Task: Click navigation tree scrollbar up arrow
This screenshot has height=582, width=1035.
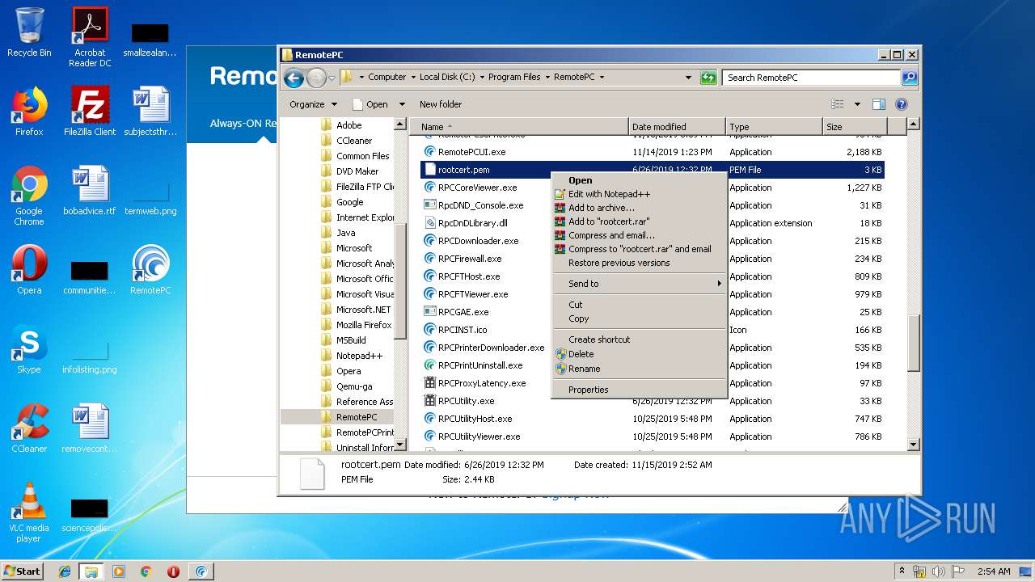Action: point(399,124)
